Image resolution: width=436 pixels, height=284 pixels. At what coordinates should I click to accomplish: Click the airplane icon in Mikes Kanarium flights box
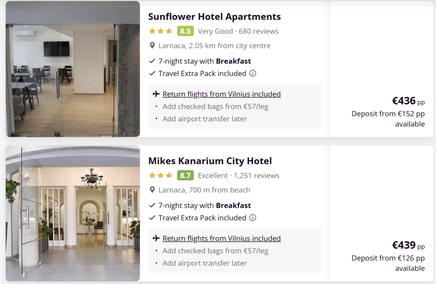pyautogui.click(x=156, y=239)
